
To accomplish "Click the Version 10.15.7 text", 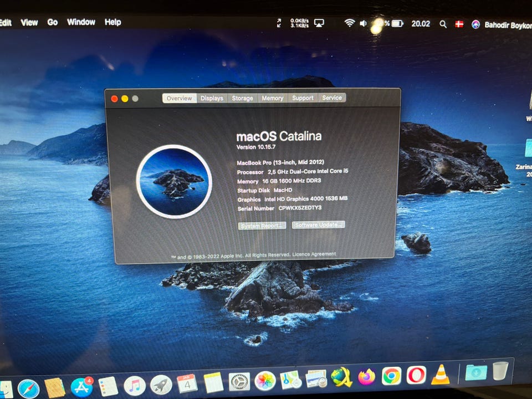I will click(256, 147).
